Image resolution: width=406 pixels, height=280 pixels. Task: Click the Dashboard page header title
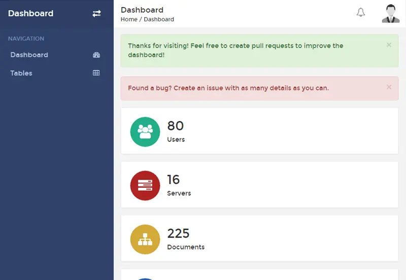142,10
